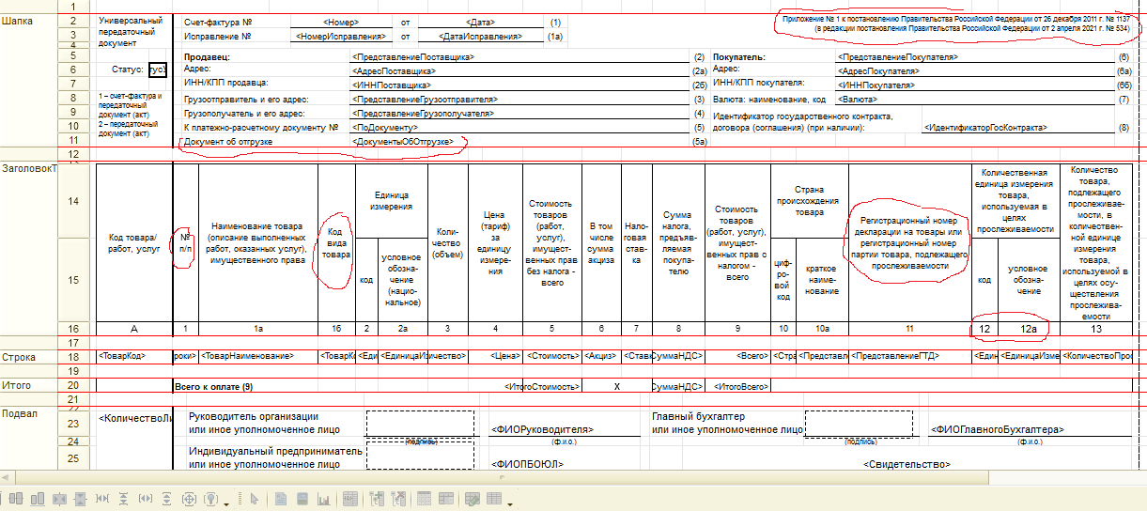The width and height of the screenshot is (1147, 511).
Task: Open dropdown arrow at toolbar's right end
Action: [x=510, y=504]
